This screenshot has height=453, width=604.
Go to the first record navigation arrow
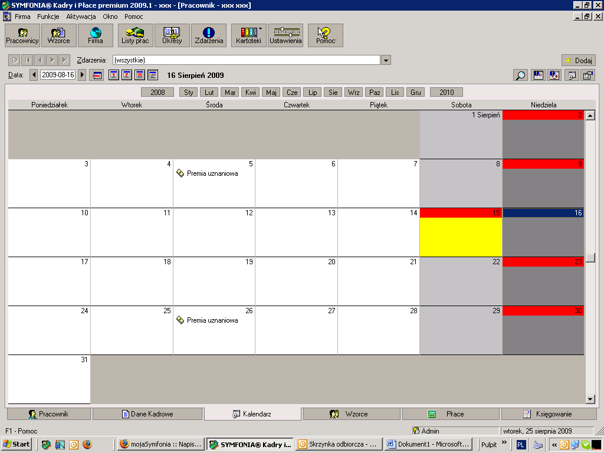27,60
